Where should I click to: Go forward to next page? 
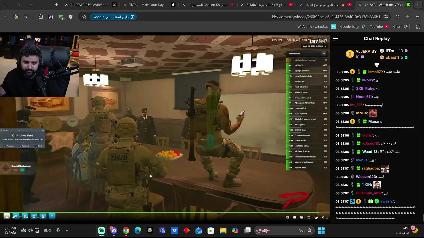[408, 17]
